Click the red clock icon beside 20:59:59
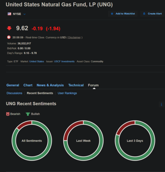This screenshot has height=172, width=165. 9,37
